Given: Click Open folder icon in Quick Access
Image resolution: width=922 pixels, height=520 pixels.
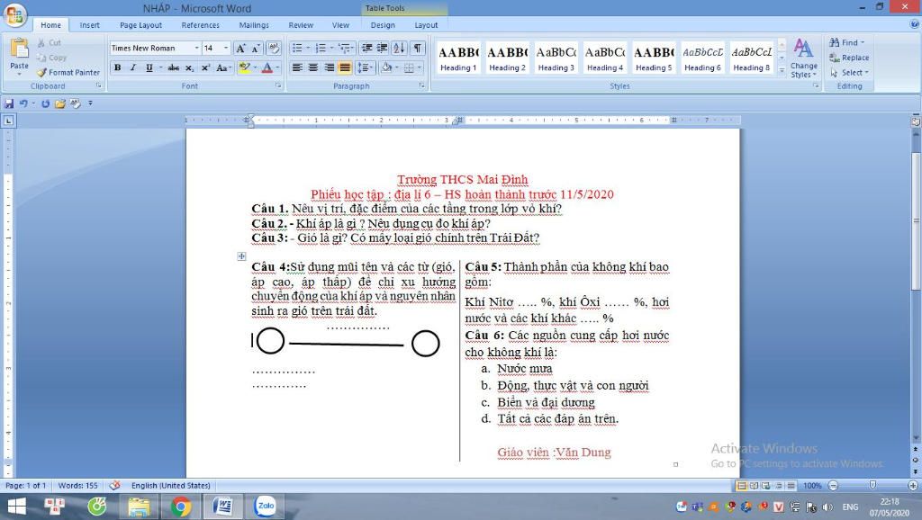Looking at the screenshot, I should (x=60, y=103).
